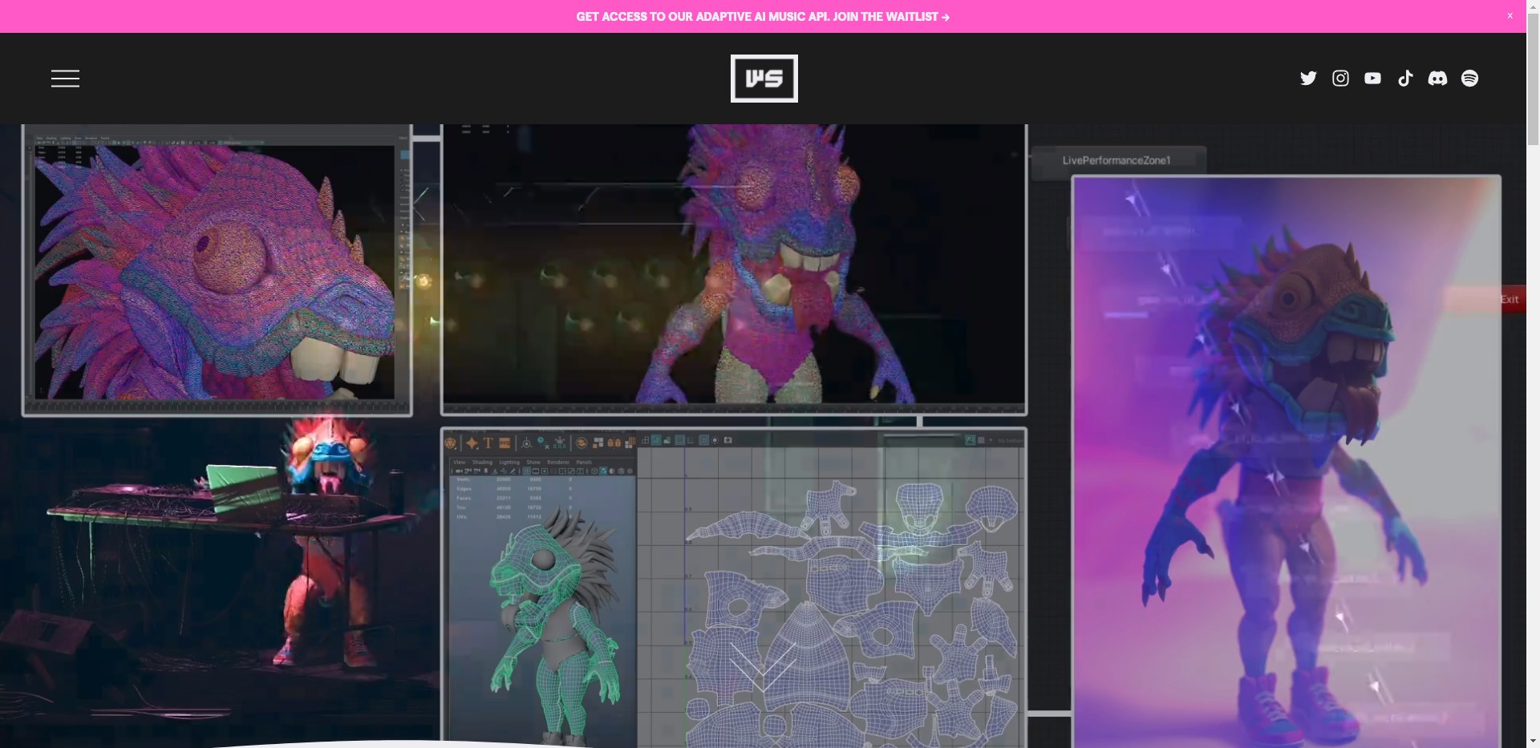Click the VS logo in header
The image size is (1540, 748).
764,79
